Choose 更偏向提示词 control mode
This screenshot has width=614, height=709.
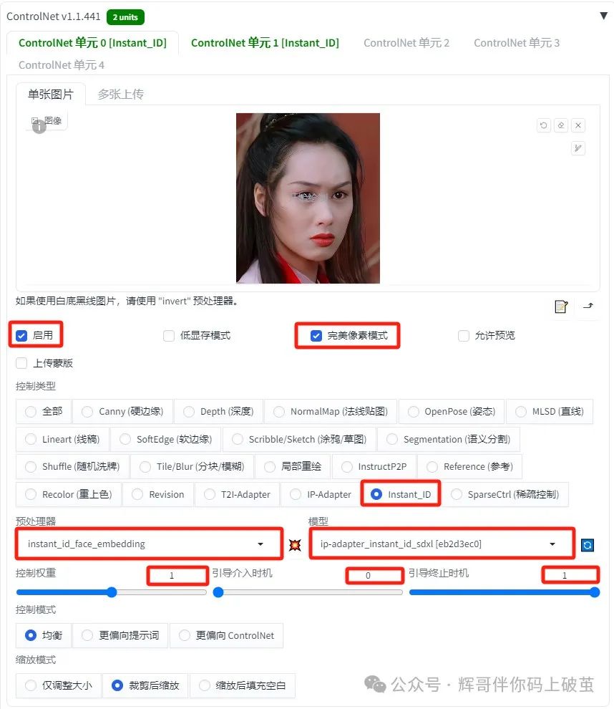click(x=120, y=635)
